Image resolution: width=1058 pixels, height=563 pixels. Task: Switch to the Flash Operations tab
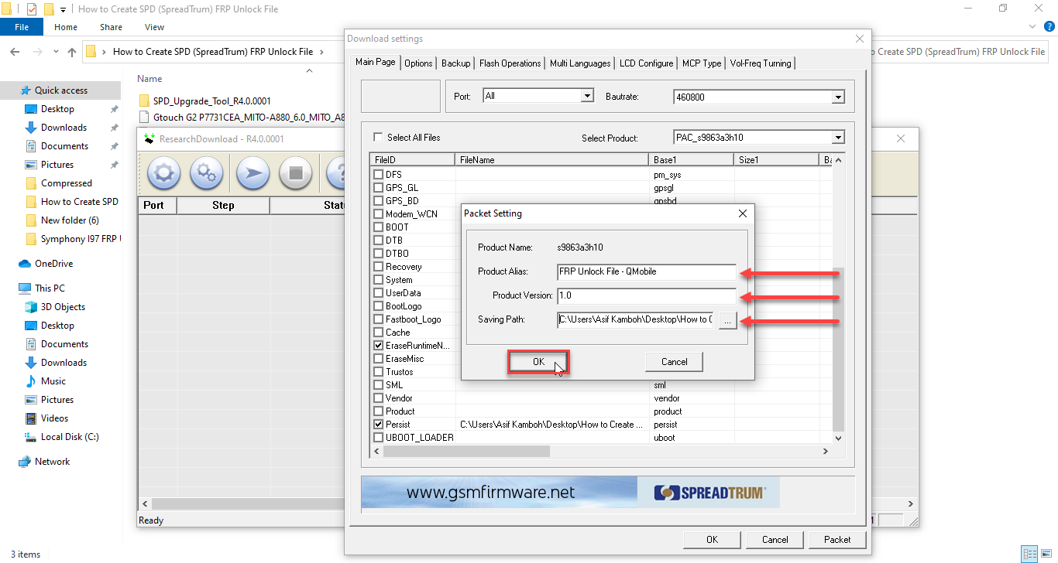pyautogui.click(x=510, y=63)
